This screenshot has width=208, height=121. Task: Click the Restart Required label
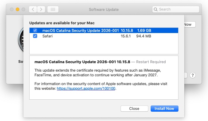tap(151, 62)
